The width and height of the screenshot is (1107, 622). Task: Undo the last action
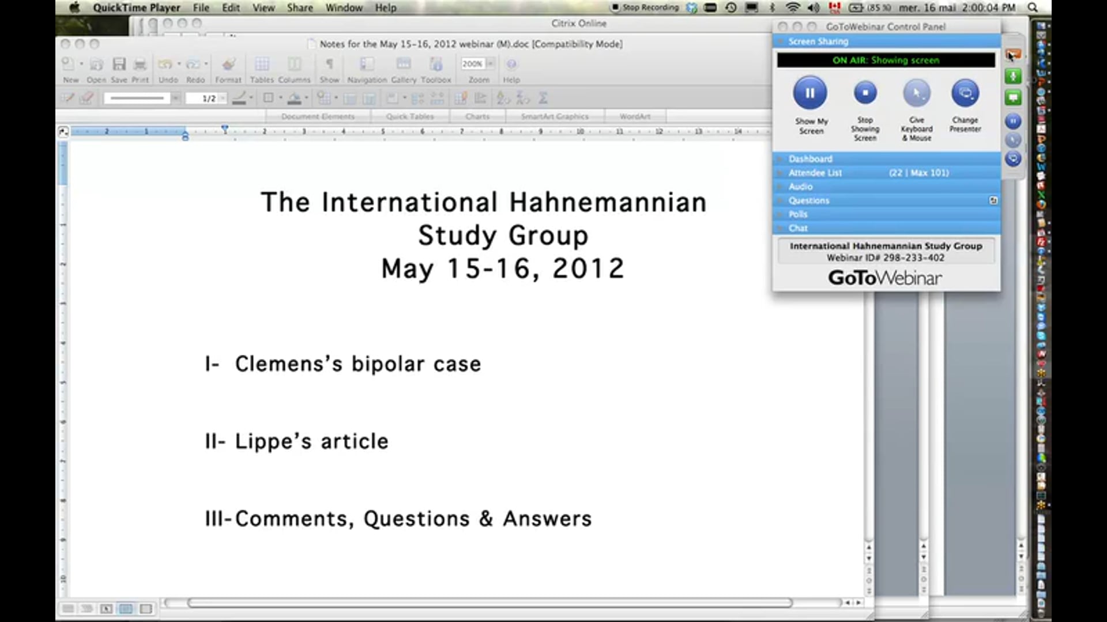167,65
